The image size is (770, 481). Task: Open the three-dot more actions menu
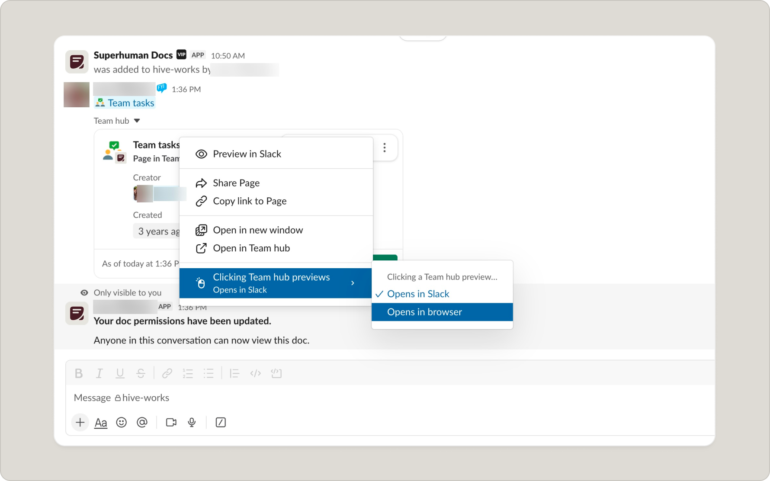(385, 148)
